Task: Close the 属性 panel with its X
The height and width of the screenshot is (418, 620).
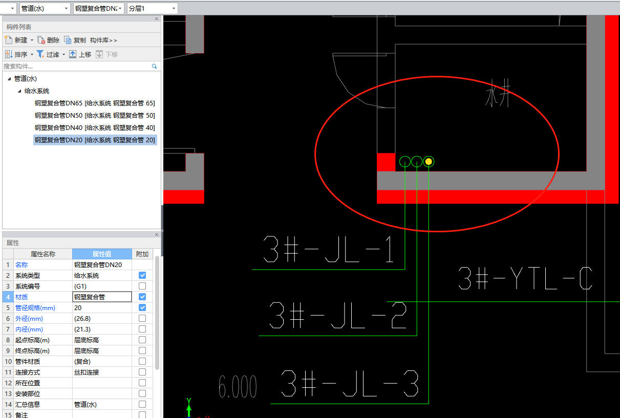Action: pyautogui.click(x=157, y=235)
